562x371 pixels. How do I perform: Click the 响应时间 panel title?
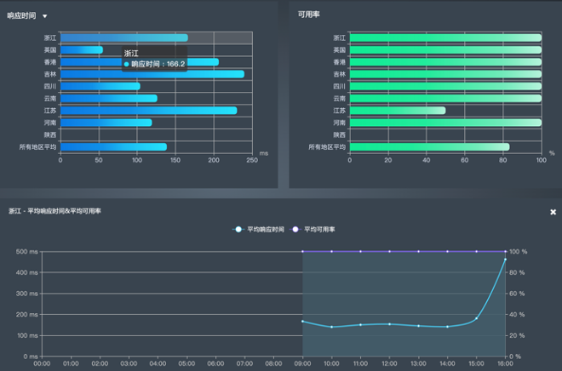click(21, 15)
